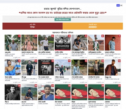Viewport: 126px width, 109px height.
Task: Click the red number 12 badge
Action: pos(86,61)
